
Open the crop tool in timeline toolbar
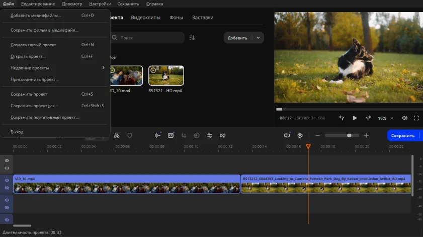(x=184, y=135)
